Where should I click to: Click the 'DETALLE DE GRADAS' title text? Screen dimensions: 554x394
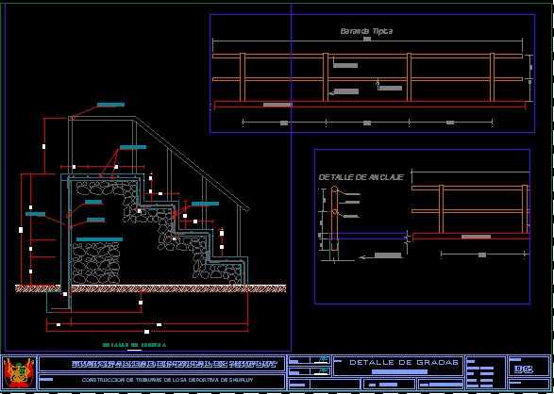pyautogui.click(x=404, y=362)
